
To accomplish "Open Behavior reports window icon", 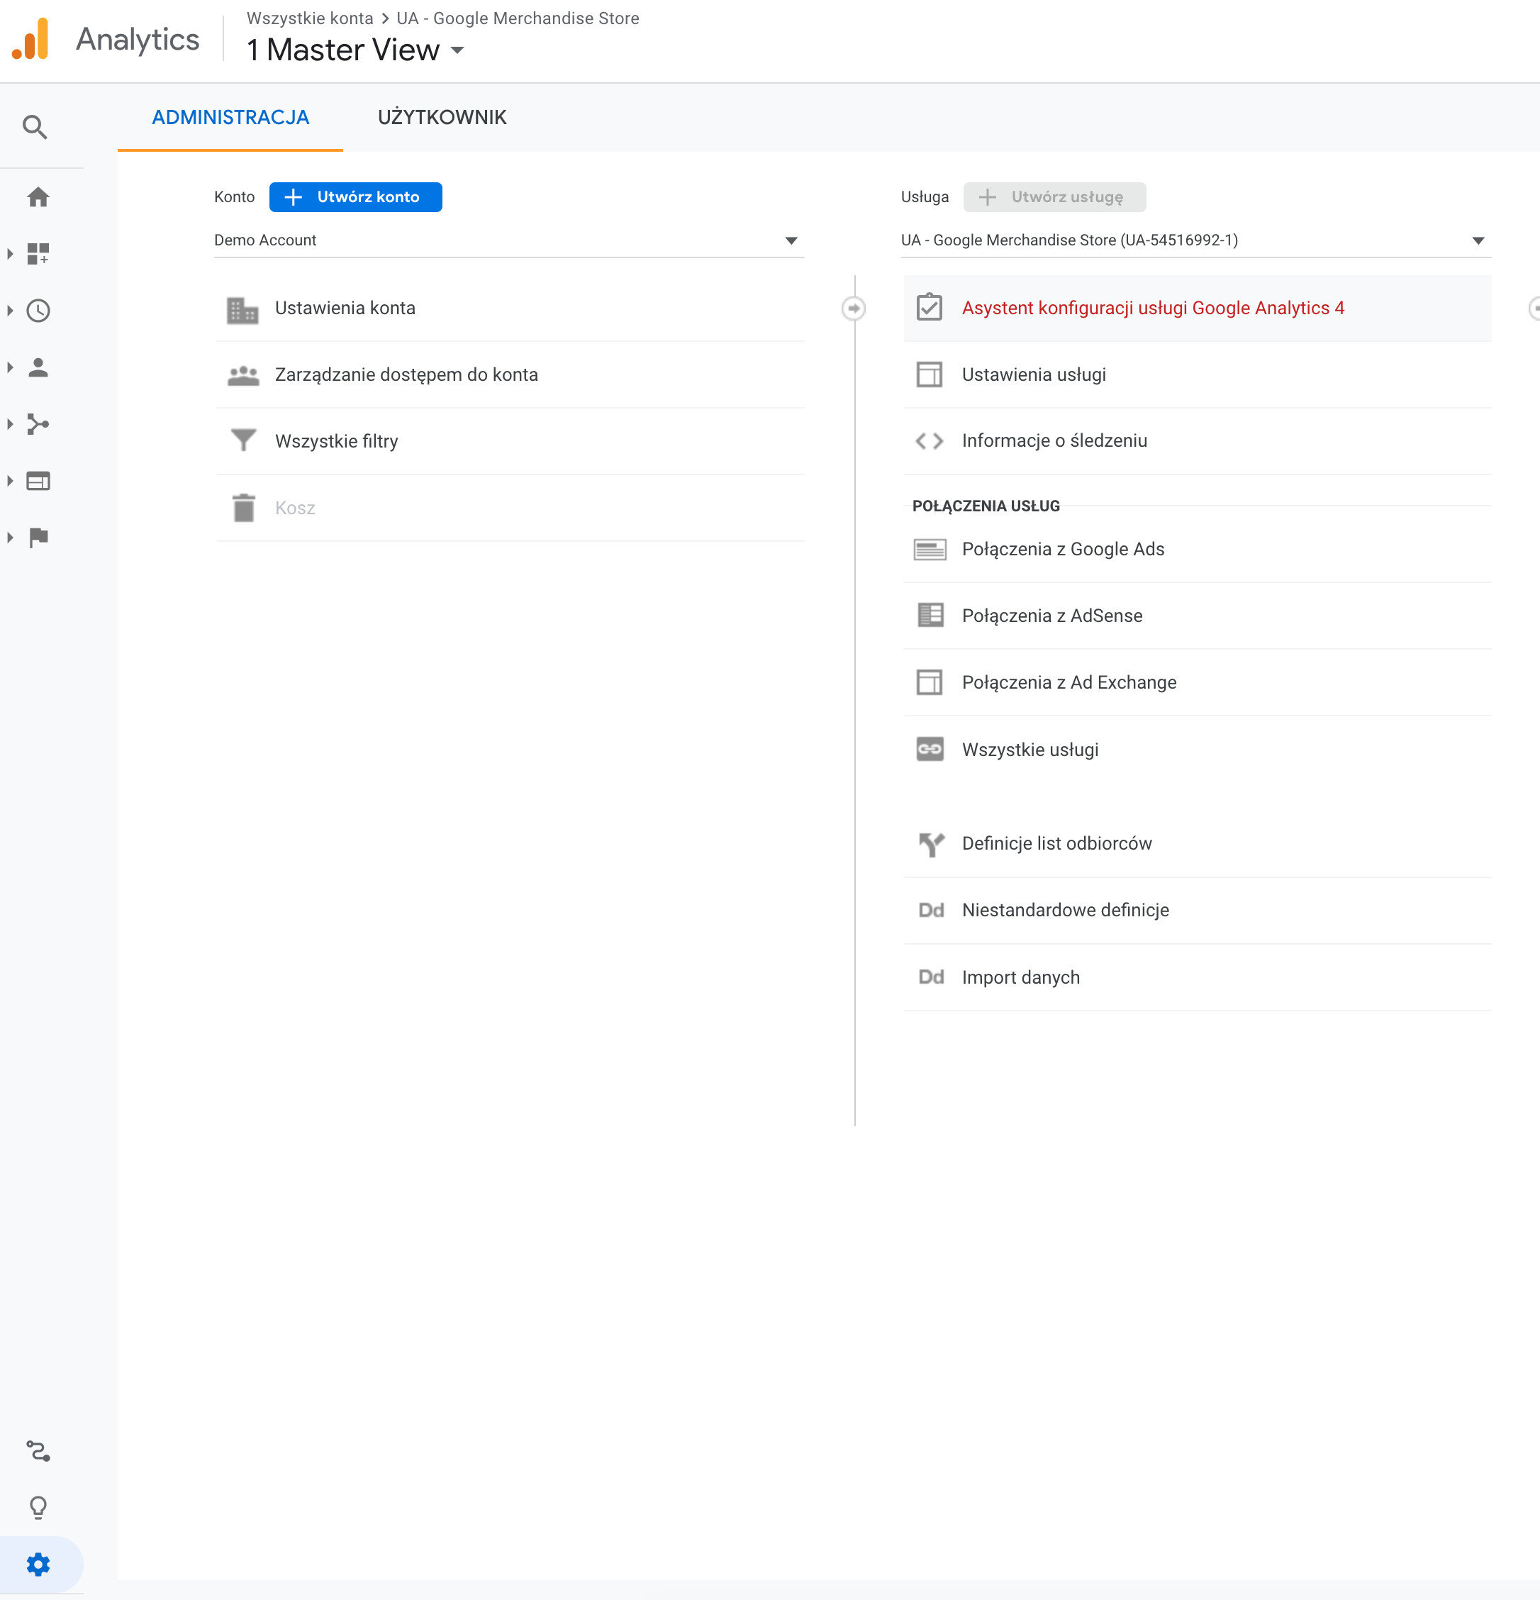I will coord(38,481).
